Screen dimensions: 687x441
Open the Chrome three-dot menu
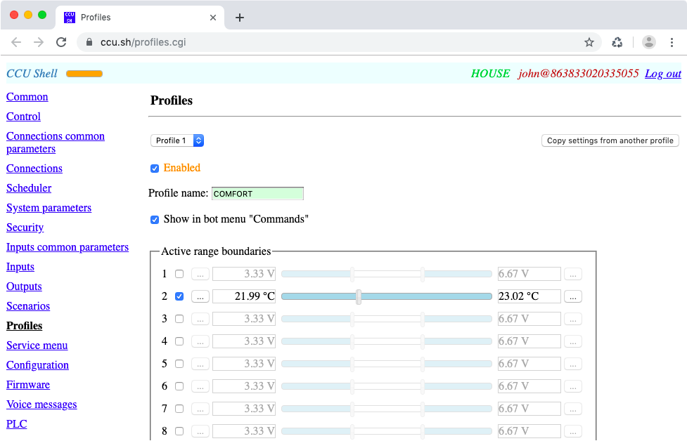[672, 42]
